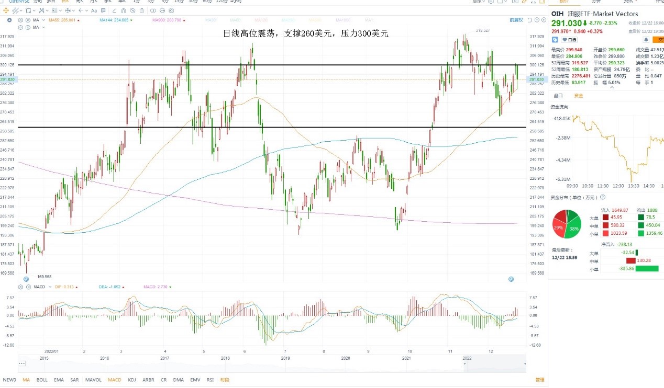Hide all drawings with eye-slash icon

[x=132, y=10]
